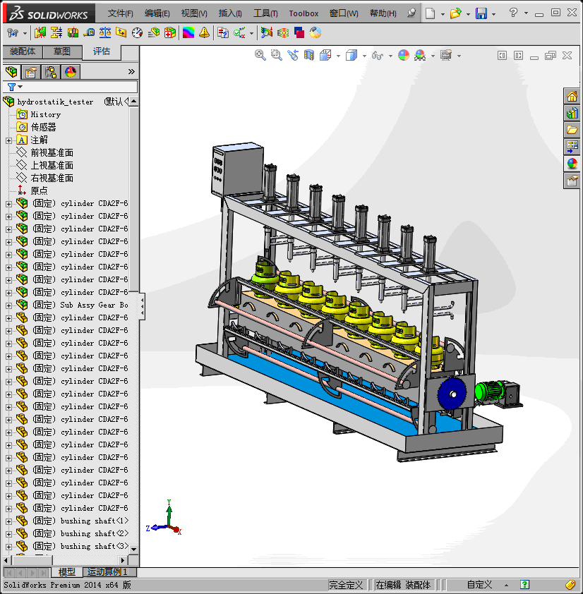Open Design Library task pane
The height and width of the screenshot is (594, 583).
572,113
